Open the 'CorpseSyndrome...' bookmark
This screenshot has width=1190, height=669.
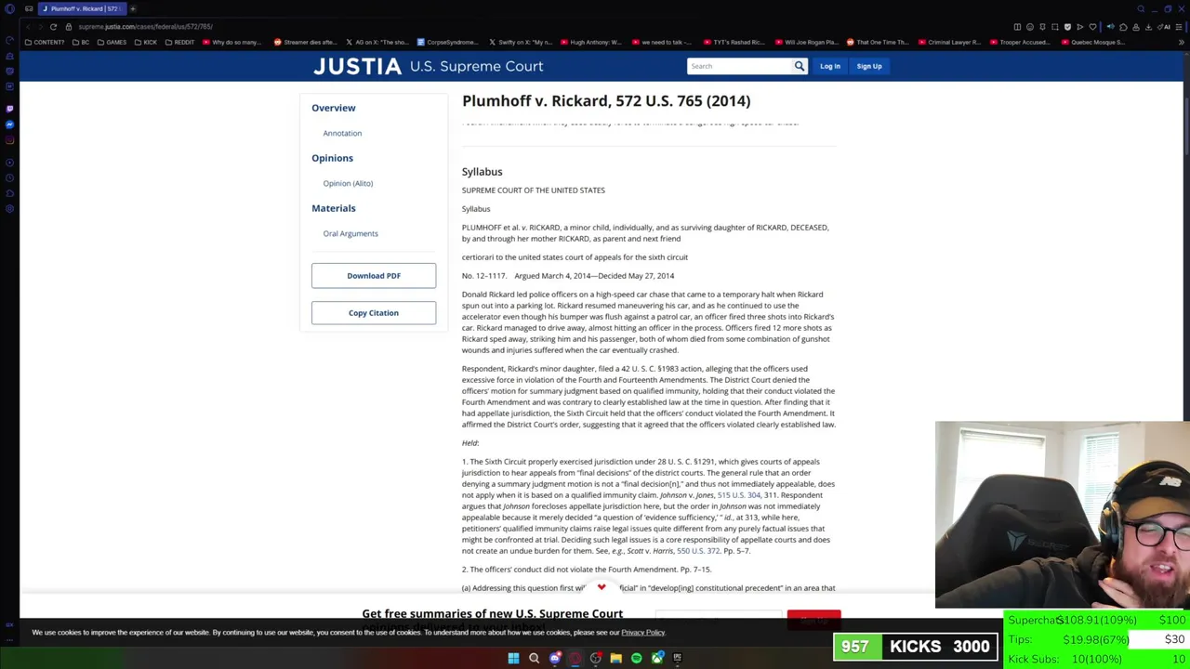447,42
